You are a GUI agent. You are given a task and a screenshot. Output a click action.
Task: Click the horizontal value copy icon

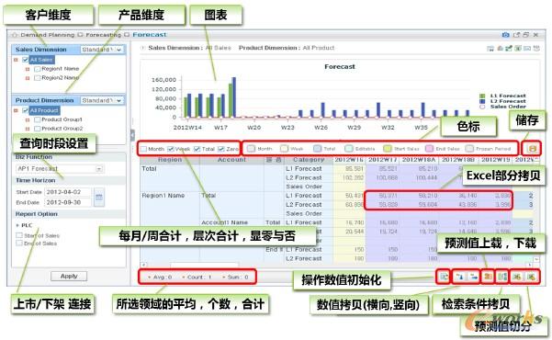474,277
